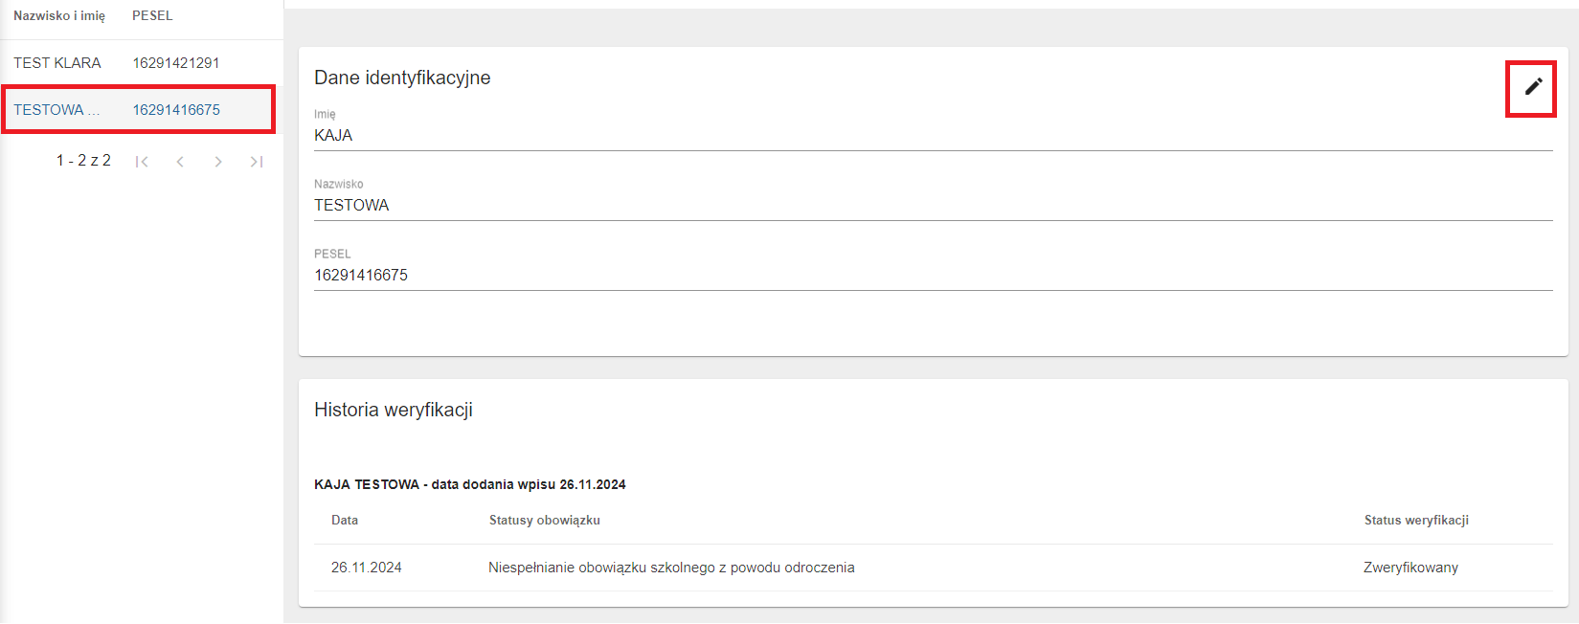
Task: Select the 26.11.2024 date in the history row
Action: pyautogui.click(x=366, y=568)
